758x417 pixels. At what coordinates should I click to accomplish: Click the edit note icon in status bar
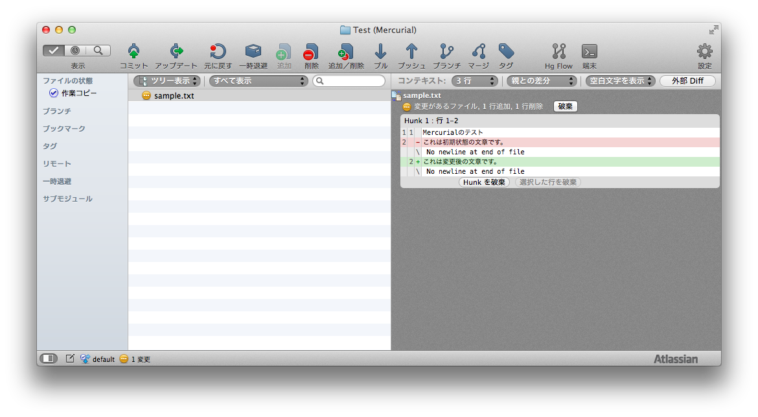point(70,359)
